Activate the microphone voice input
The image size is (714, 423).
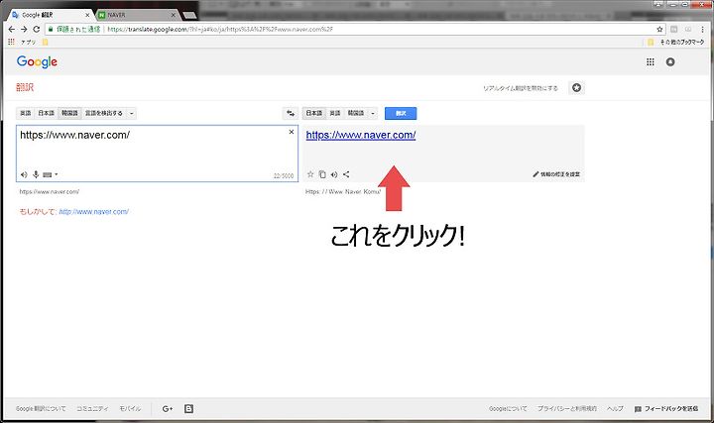click(36, 174)
